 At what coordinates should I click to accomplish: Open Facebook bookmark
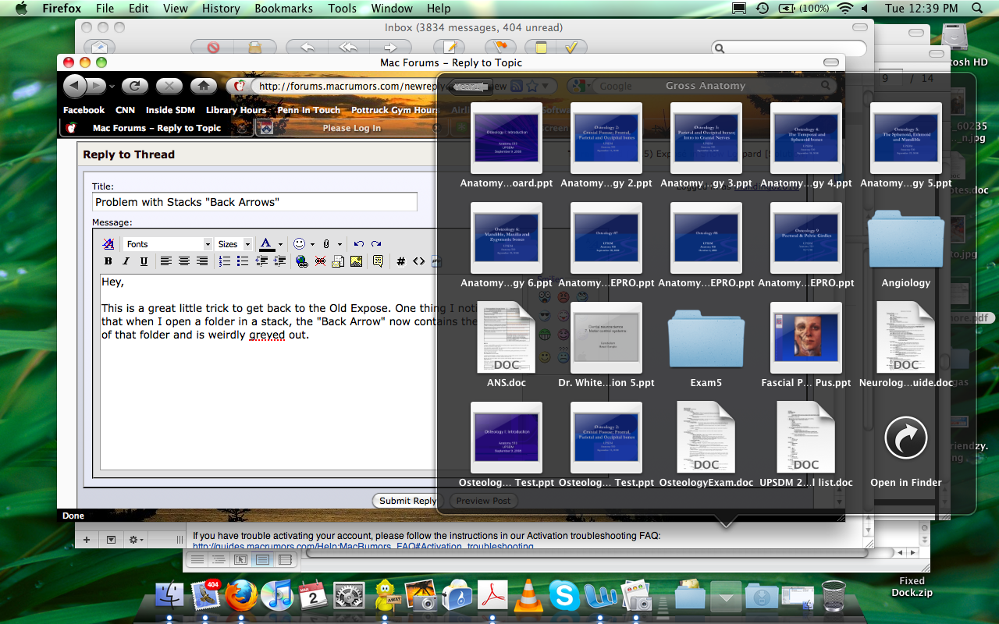pos(84,110)
